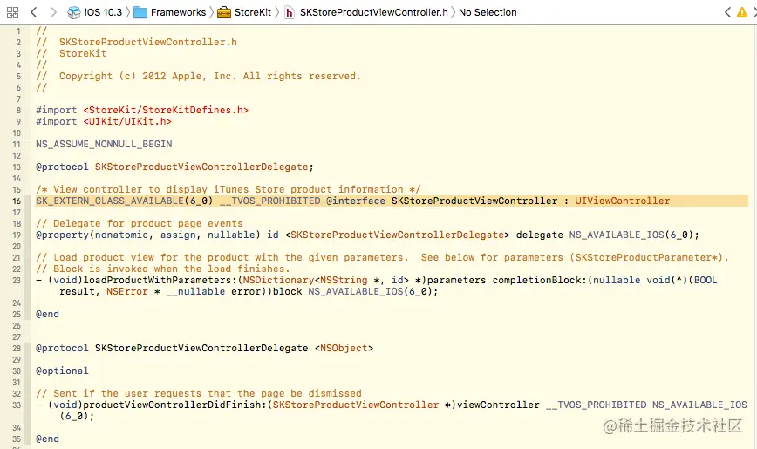
Task: Click NSDictionary type on line 23
Action: click(278, 281)
